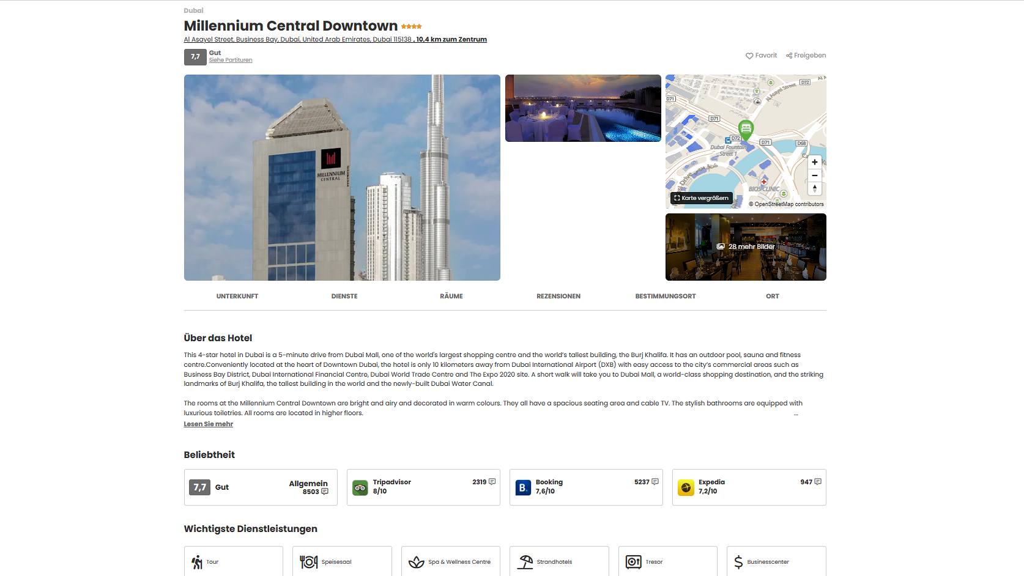
Task: Click the 7,7 score badge near title
Action: [x=195, y=57]
